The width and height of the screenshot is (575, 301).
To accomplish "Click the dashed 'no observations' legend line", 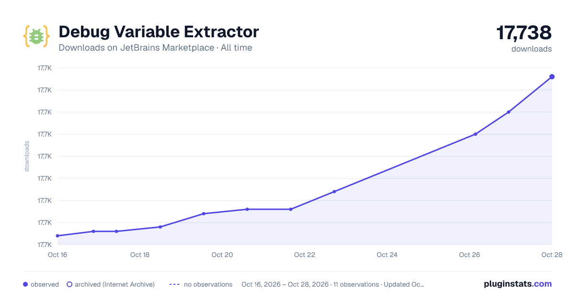I will click(174, 284).
